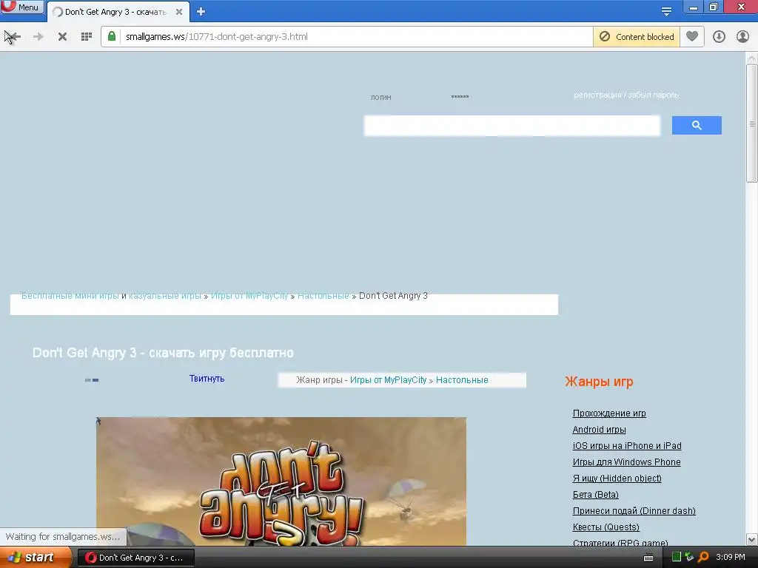The image size is (758, 568).
Task: Stop page loading with the X button
Action: click(62, 37)
